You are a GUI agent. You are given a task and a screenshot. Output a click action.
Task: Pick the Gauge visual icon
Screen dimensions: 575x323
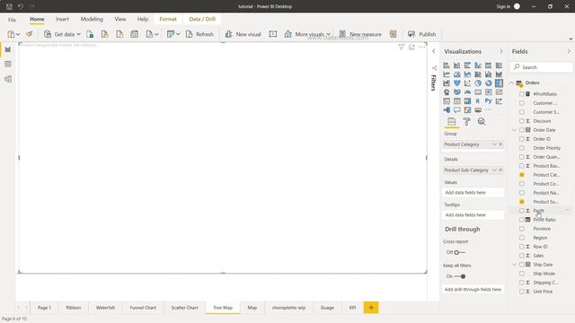tap(467, 92)
